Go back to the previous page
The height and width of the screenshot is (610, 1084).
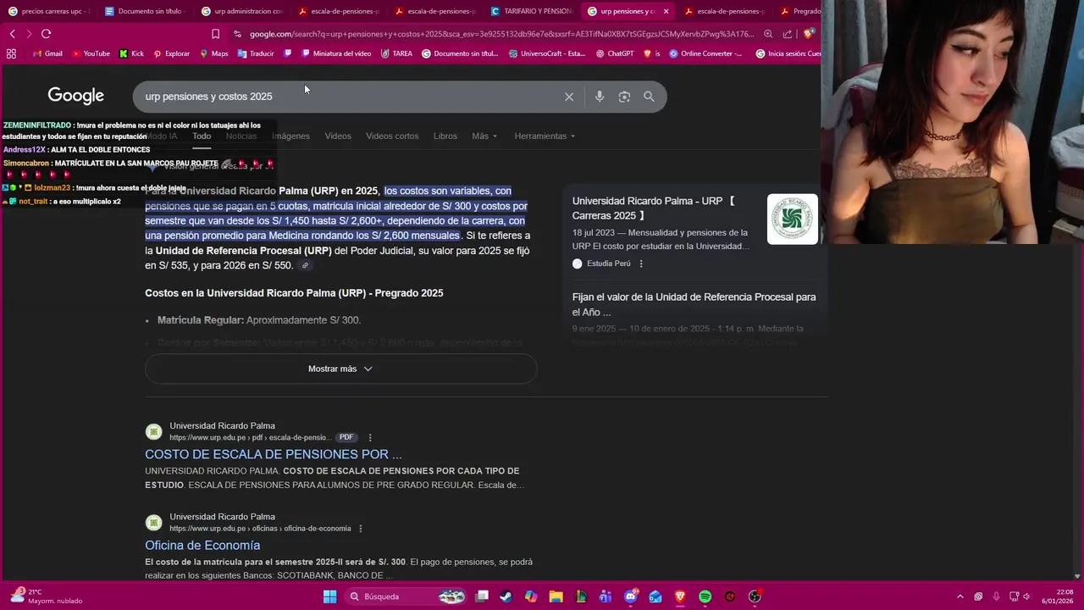click(12, 34)
